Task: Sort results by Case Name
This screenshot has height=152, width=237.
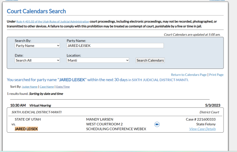Action: [x=47, y=87]
